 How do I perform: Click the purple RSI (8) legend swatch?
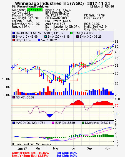point(14,97)
